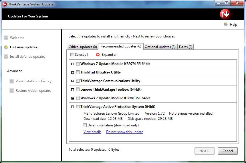This screenshot has width=246, height=163.
Task: Expand the KB979155 update details
Action: 72,64
